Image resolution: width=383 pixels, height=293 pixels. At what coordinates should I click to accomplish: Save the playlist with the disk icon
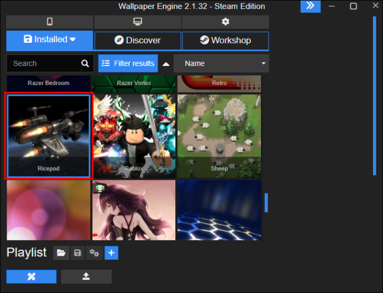click(x=78, y=253)
